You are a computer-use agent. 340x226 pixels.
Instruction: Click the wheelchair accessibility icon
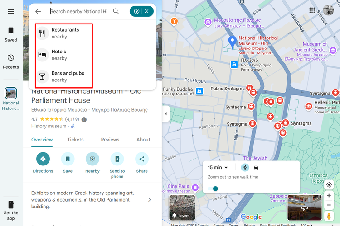point(73,126)
